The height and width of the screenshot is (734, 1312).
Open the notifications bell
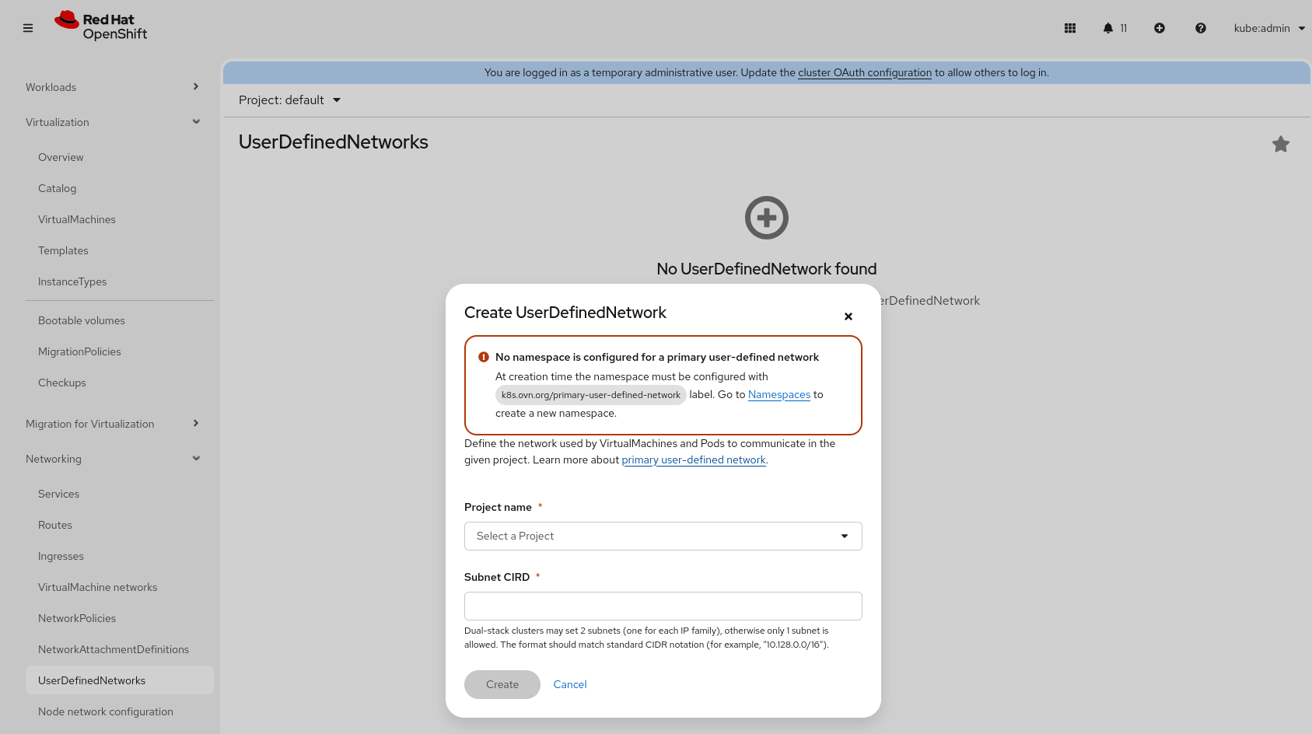point(1108,28)
